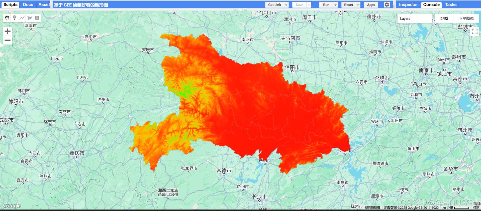
Task: Zoom out on the map
Action: [x=8, y=40]
